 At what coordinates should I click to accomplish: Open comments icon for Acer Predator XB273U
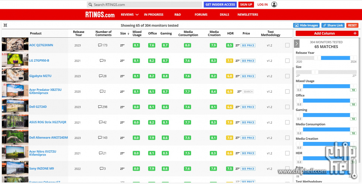click(x=101, y=91)
